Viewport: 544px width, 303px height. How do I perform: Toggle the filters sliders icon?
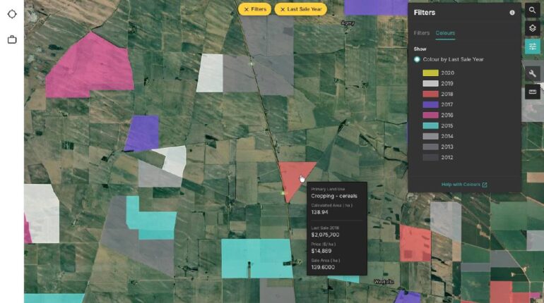pyautogui.click(x=532, y=47)
